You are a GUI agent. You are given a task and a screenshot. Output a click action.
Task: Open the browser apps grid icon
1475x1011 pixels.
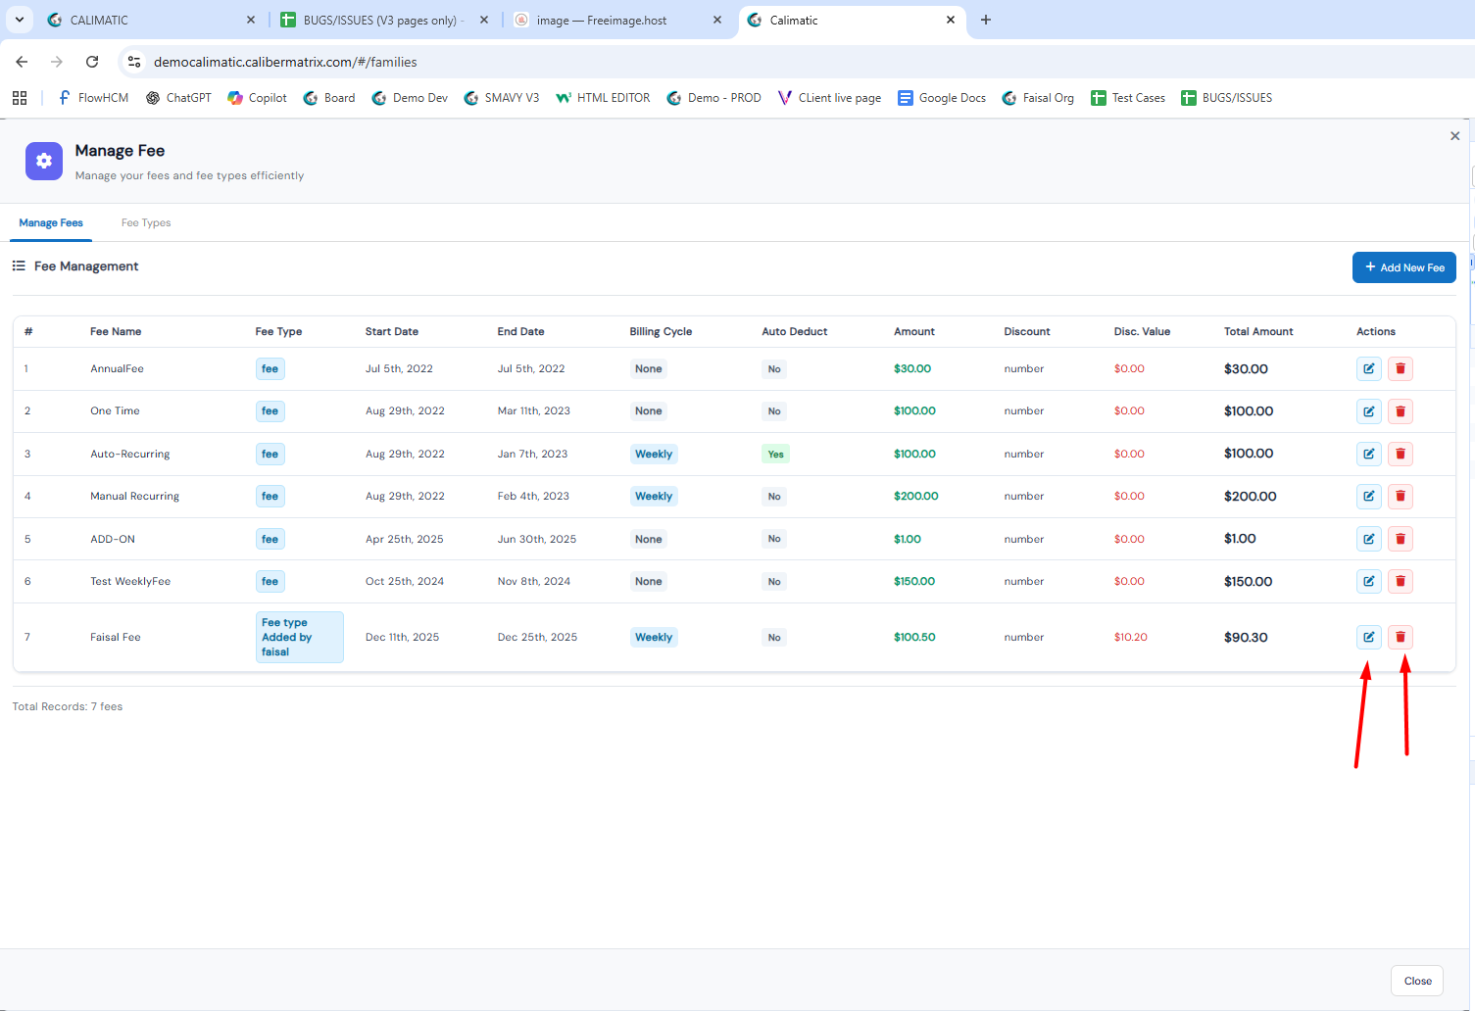[20, 98]
